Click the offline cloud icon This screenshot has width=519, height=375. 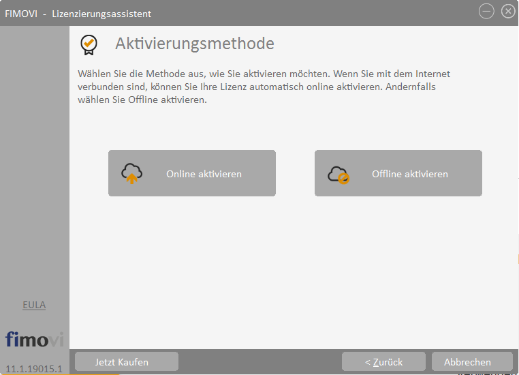(x=339, y=175)
